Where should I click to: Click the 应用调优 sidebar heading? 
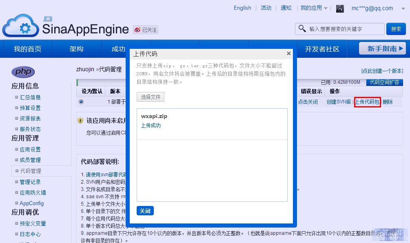(x=25, y=212)
